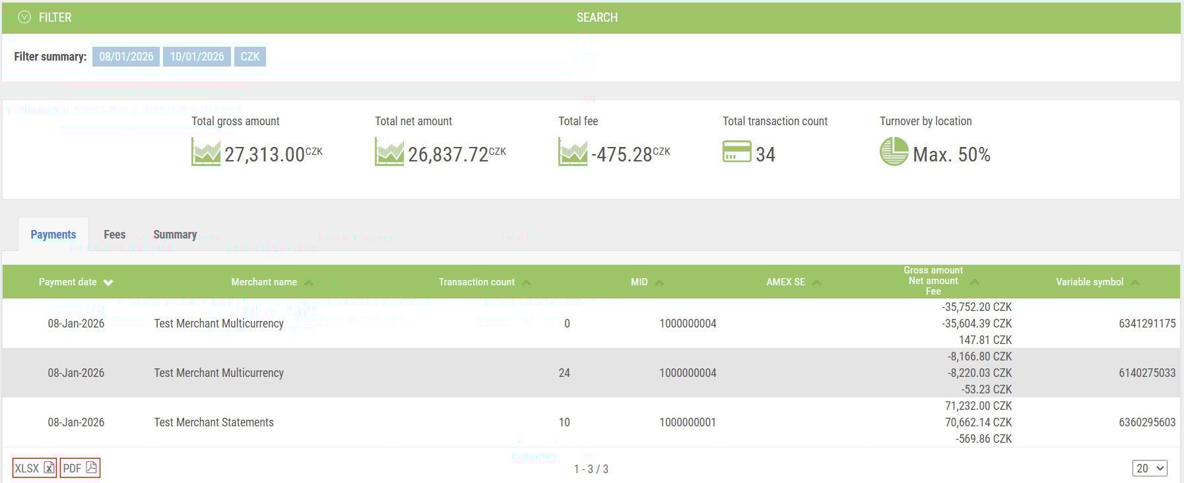This screenshot has height=483, width=1184.
Task: Click transaction count value 34
Action: (x=766, y=155)
